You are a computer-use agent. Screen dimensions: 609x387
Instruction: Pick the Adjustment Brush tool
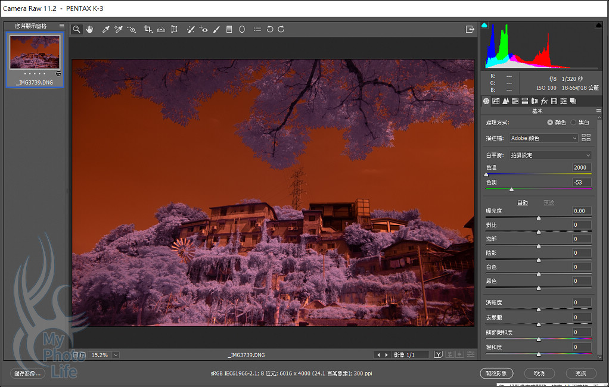tap(216, 29)
